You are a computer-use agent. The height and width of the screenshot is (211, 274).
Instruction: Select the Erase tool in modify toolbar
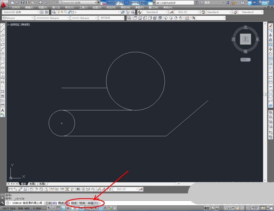click(x=270, y=26)
